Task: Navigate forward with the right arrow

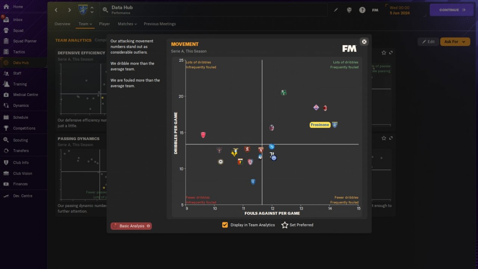Action: 69,10
